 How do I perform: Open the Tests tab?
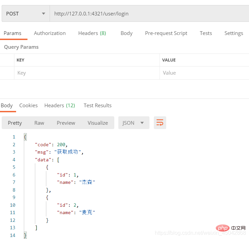206,33
